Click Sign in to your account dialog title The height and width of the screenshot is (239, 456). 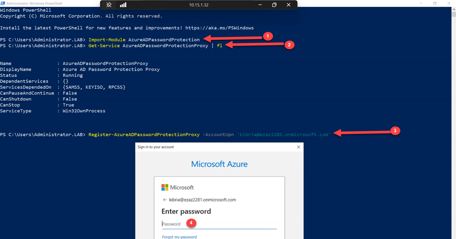(x=156, y=147)
